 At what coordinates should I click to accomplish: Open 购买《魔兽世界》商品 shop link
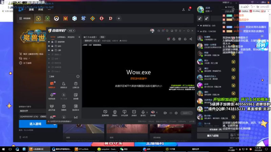point(31,54)
